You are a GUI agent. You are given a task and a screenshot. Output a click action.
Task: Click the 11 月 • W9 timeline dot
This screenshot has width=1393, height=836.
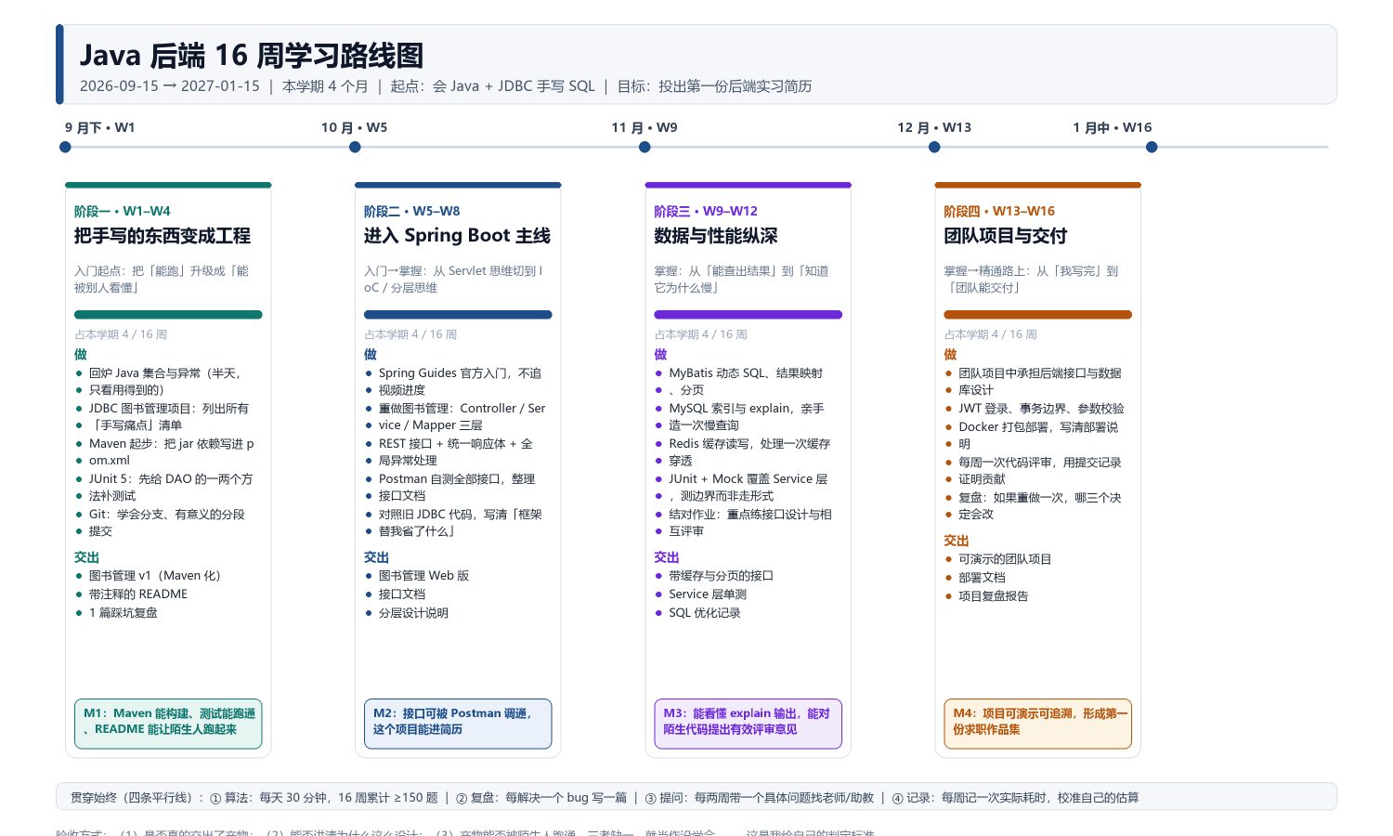pyautogui.click(x=644, y=147)
